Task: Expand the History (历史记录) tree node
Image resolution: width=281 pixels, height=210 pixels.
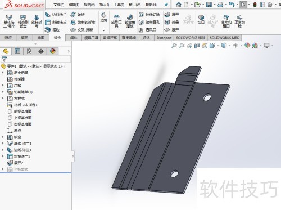Action: [3, 73]
